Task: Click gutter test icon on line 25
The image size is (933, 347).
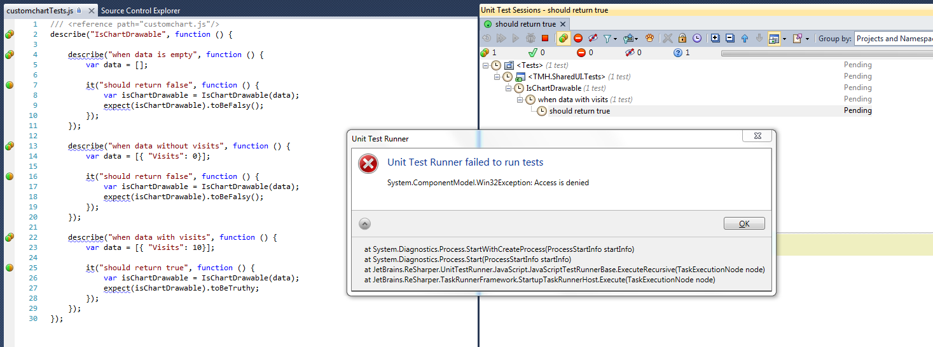Action: pyautogui.click(x=9, y=268)
